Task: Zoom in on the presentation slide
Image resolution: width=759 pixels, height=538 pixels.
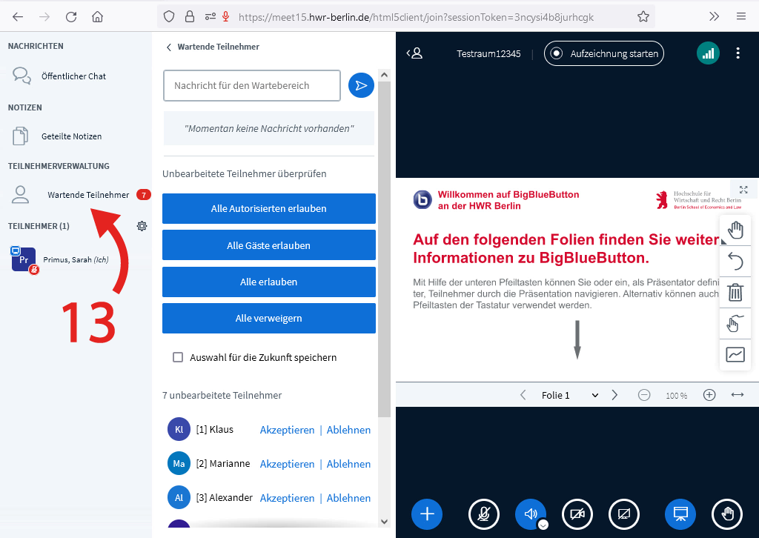Action: click(709, 396)
